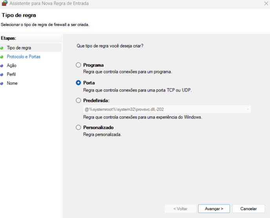Choose the Predefinida radio option
The width and height of the screenshot is (270, 218).
tap(78, 101)
